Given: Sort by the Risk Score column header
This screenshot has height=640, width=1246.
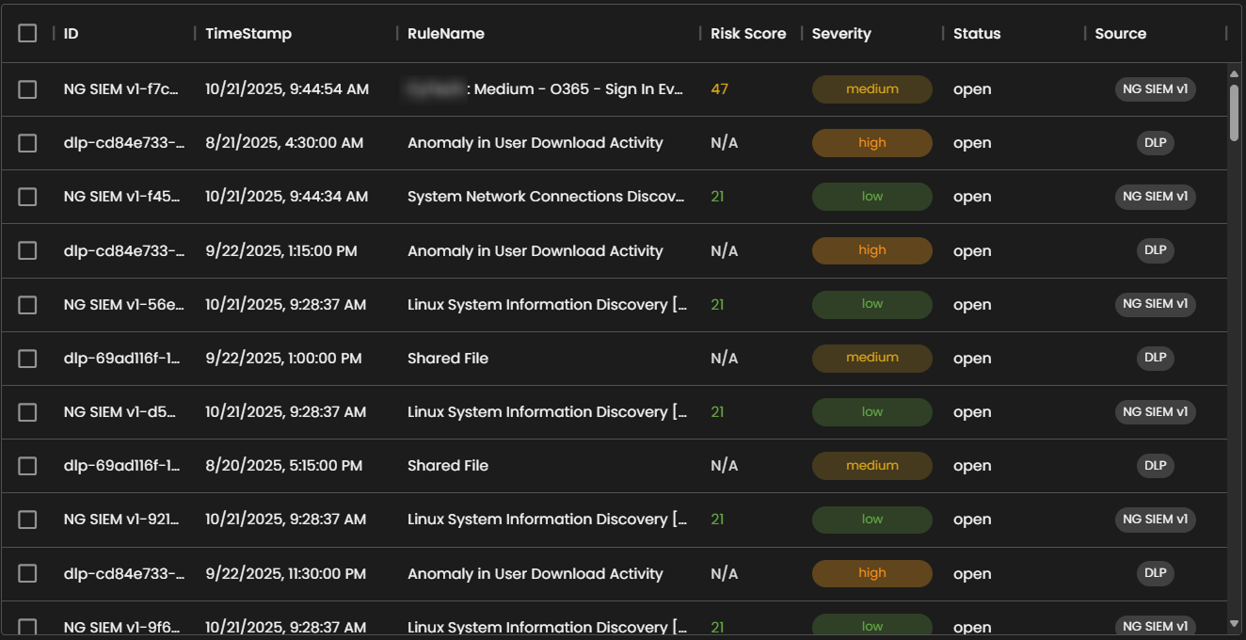Looking at the screenshot, I should [748, 33].
